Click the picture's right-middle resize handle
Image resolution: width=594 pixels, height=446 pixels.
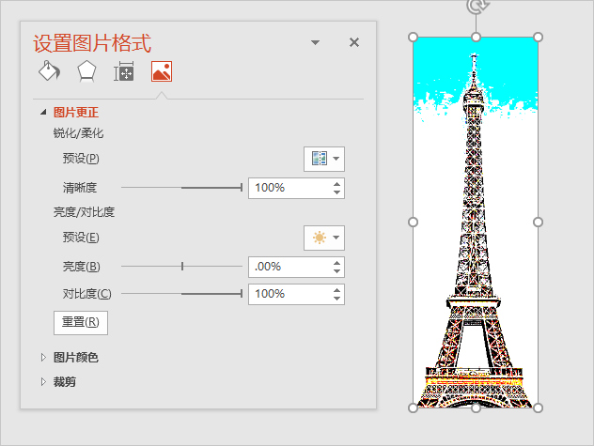pyautogui.click(x=538, y=223)
